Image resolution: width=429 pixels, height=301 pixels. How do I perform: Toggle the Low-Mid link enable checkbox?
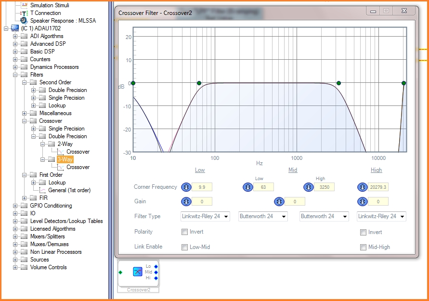185,247
